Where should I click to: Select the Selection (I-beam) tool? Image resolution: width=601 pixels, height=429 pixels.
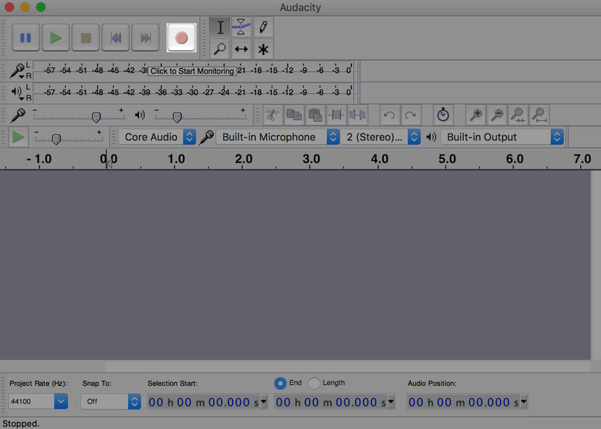tap(220, 27)
